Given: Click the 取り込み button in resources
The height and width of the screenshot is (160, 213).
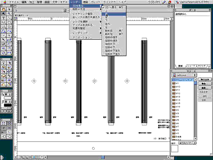Looking at the screenshot, I should pyautogui.click(x=204, y=79).
